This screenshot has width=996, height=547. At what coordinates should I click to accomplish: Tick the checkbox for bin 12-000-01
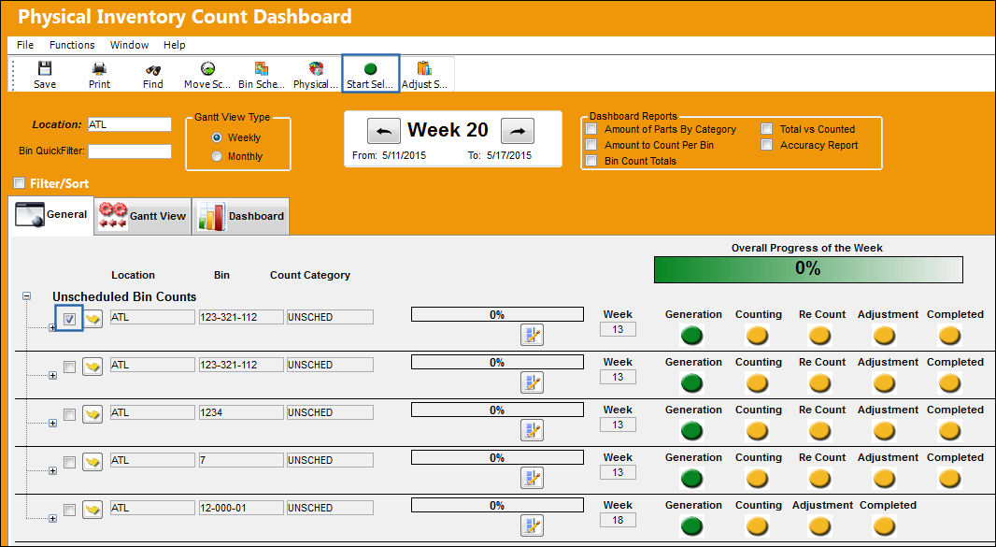pyautogui.click(x=70, y=510)
